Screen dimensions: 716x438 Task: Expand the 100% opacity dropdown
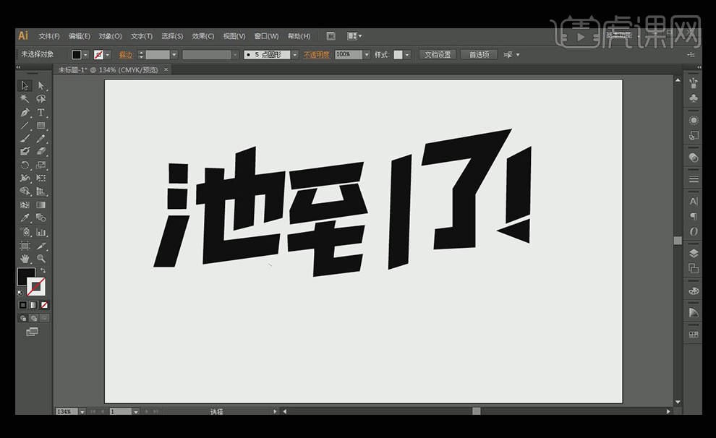[x=367, y=55]
